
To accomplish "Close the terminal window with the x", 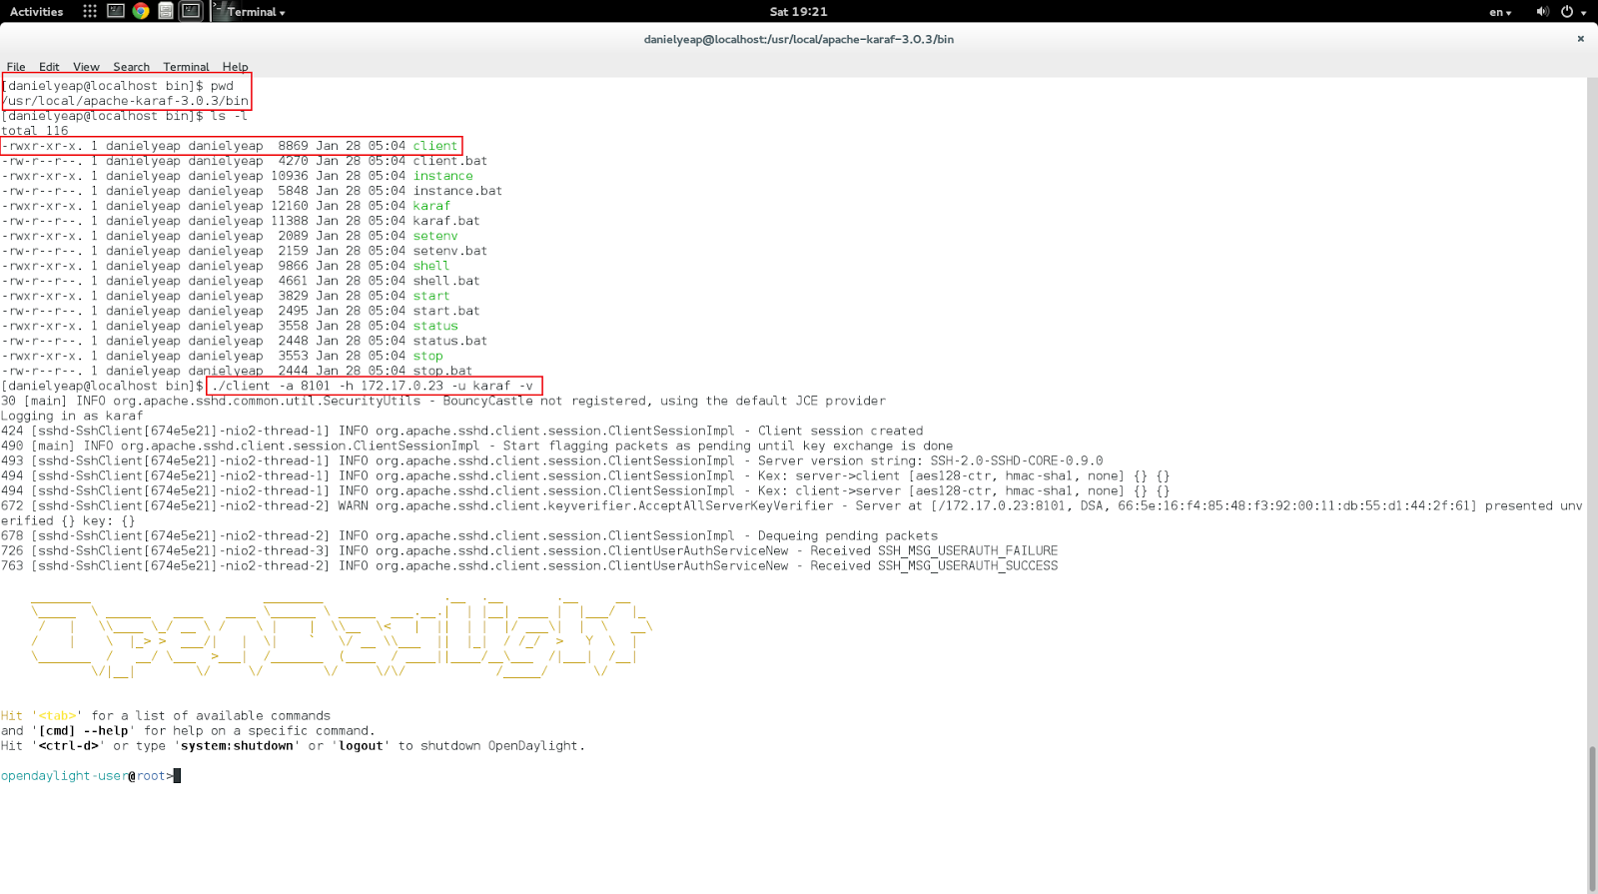I will [x=1580, y=39].
